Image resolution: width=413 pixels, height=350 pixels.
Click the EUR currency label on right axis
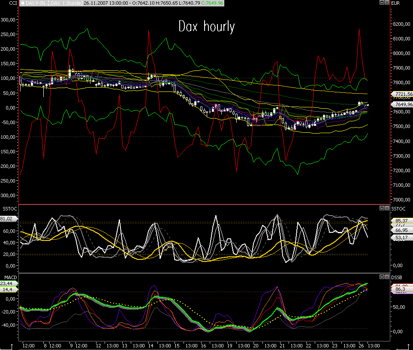click(396, 3)
